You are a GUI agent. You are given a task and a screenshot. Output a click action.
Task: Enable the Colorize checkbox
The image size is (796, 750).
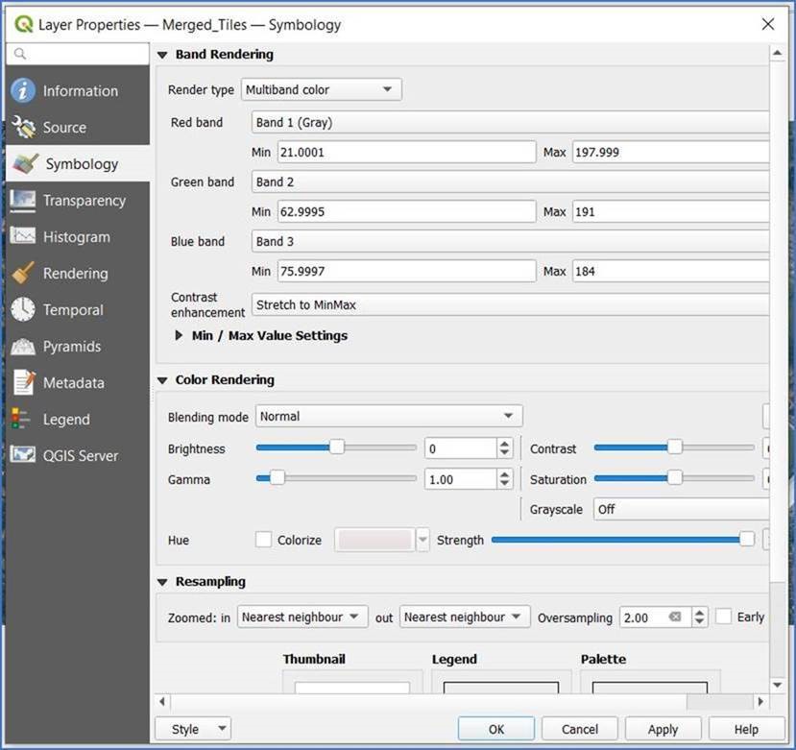(263, 540)
